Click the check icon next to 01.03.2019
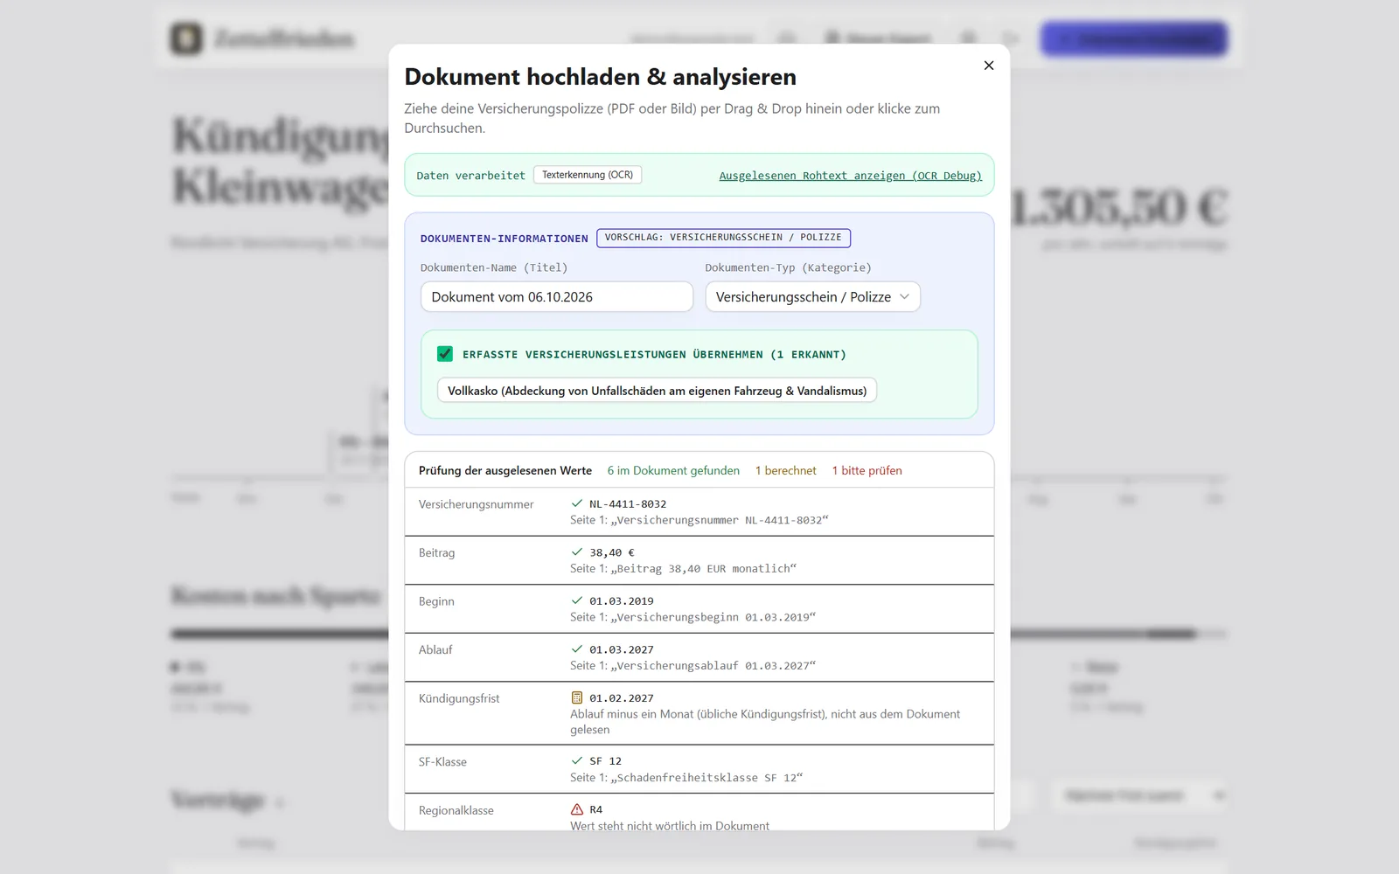 [x=577, y=600]
